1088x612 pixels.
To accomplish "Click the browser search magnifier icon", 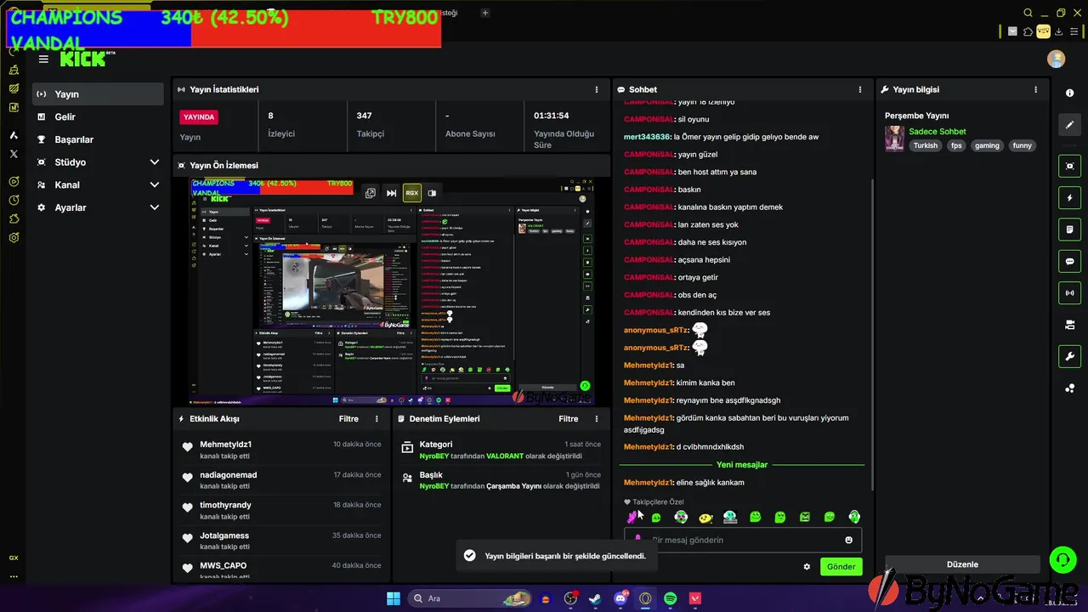I will click(1028, 13).
